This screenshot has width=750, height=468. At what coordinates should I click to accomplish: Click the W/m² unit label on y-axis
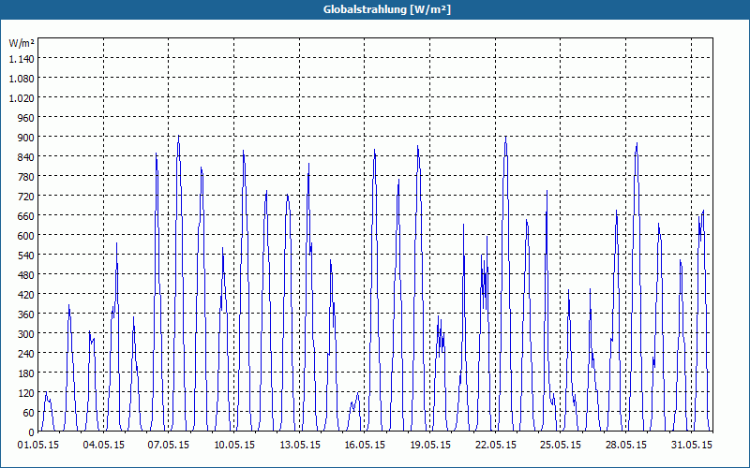click(22, 43)
